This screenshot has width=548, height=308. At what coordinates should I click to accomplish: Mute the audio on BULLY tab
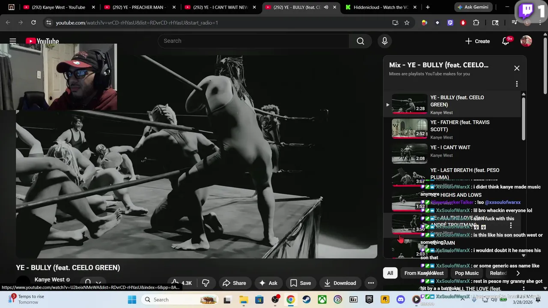[x=326, y=7]
